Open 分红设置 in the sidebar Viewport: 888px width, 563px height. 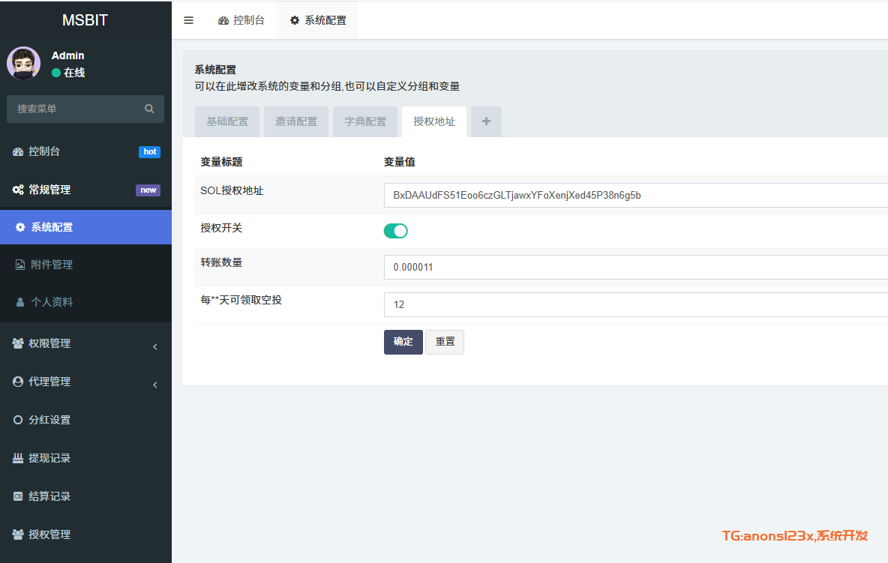[49, 420]
